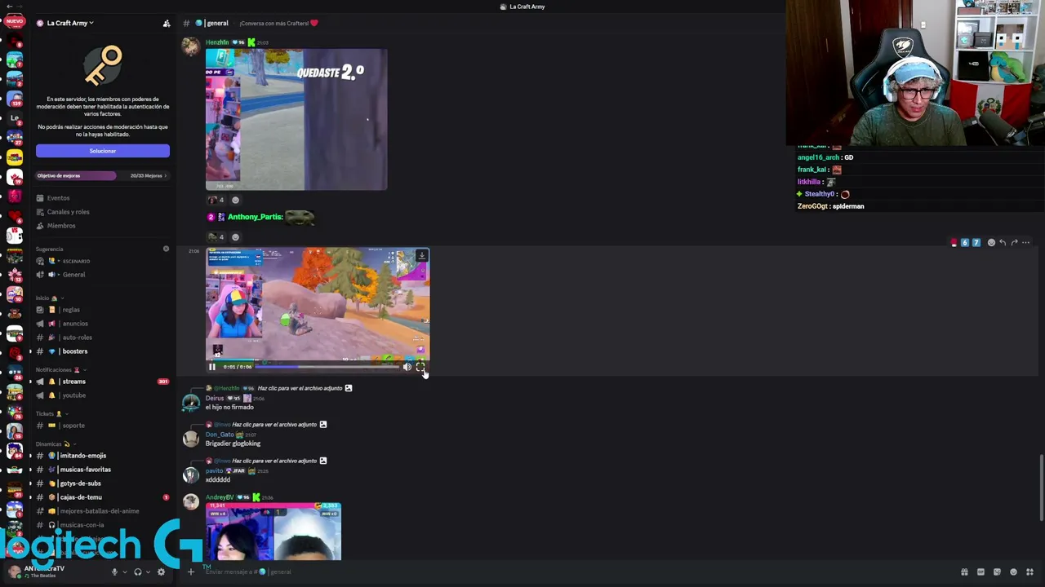
Task: Open the soporte channel
Action: (x=73, y=426)
